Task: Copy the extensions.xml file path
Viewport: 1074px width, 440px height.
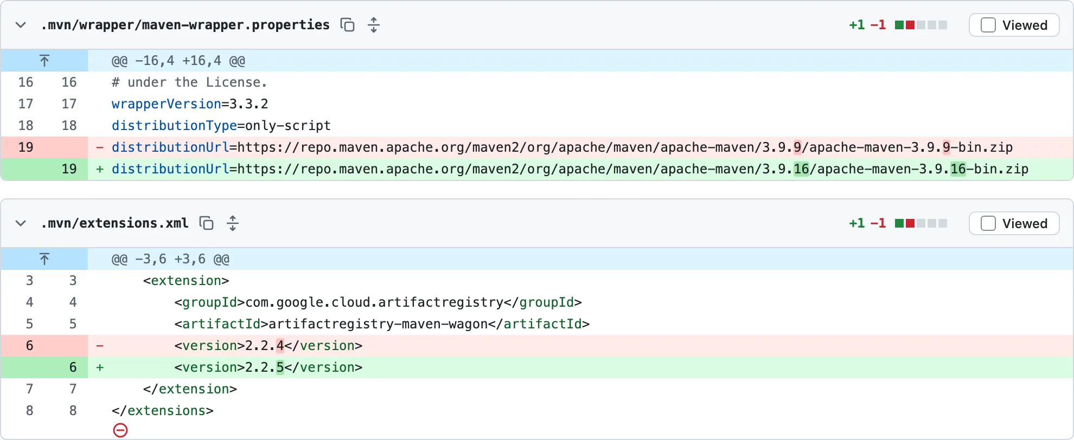Action: 206,223
